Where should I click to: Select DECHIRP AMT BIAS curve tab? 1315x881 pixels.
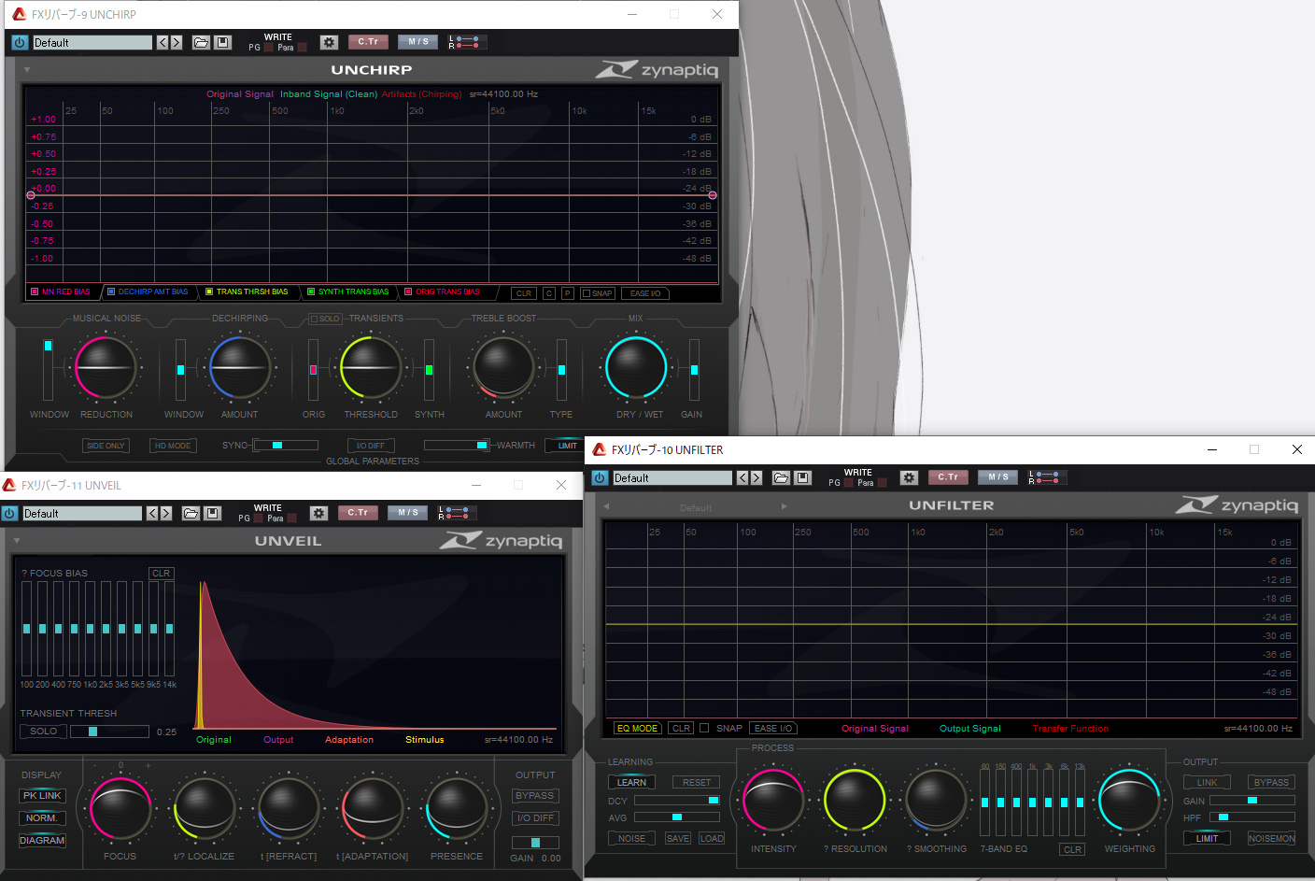[148, 291]
